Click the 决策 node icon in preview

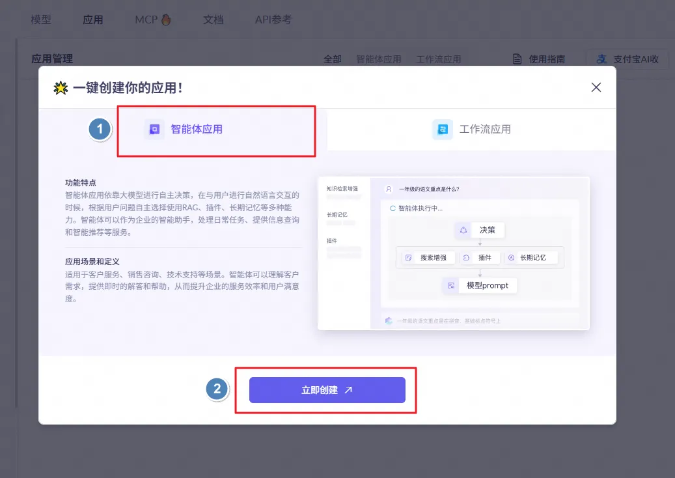click(x=463, y=230)
